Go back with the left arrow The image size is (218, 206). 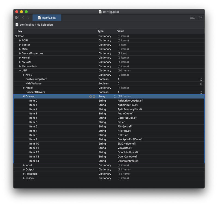[23, 18]
